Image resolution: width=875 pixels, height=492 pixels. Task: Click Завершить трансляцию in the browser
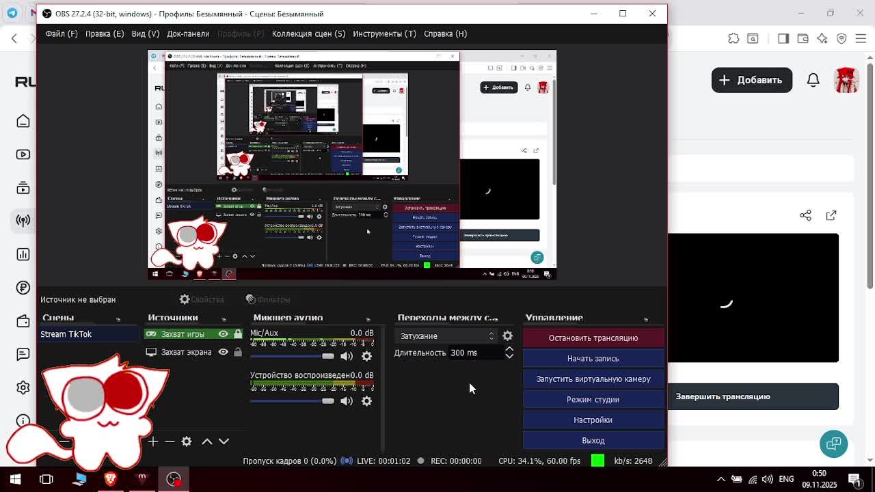tap(753, 396)
